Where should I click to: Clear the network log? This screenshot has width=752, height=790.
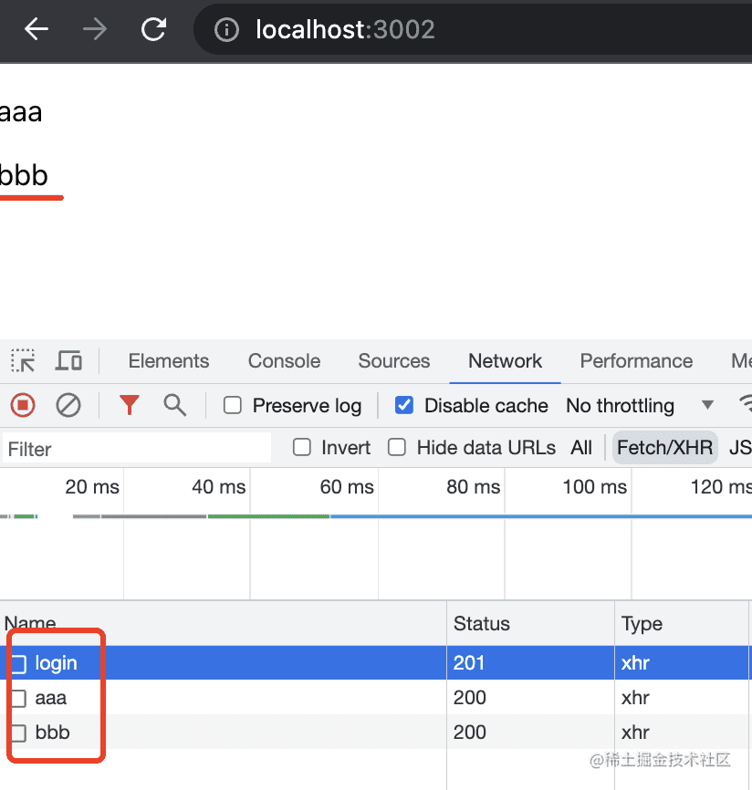click(x=68, y=405)
